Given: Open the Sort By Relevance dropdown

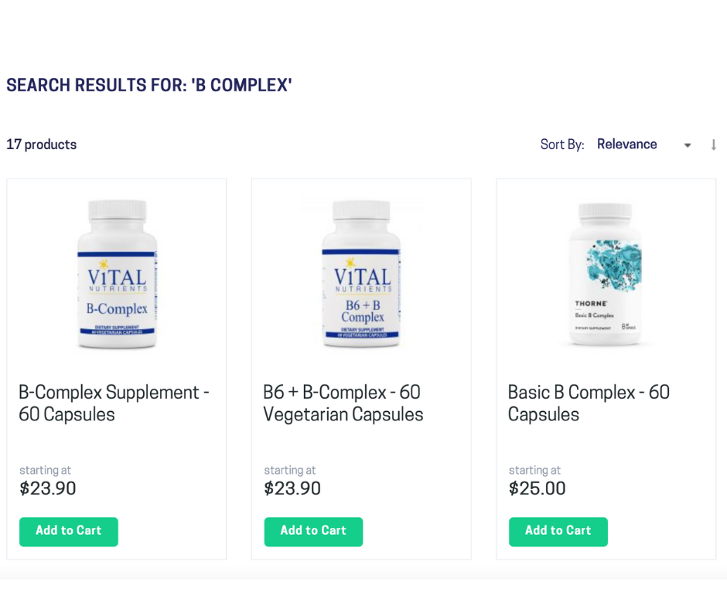Looking at the screenshot, I should pos(644,145).
